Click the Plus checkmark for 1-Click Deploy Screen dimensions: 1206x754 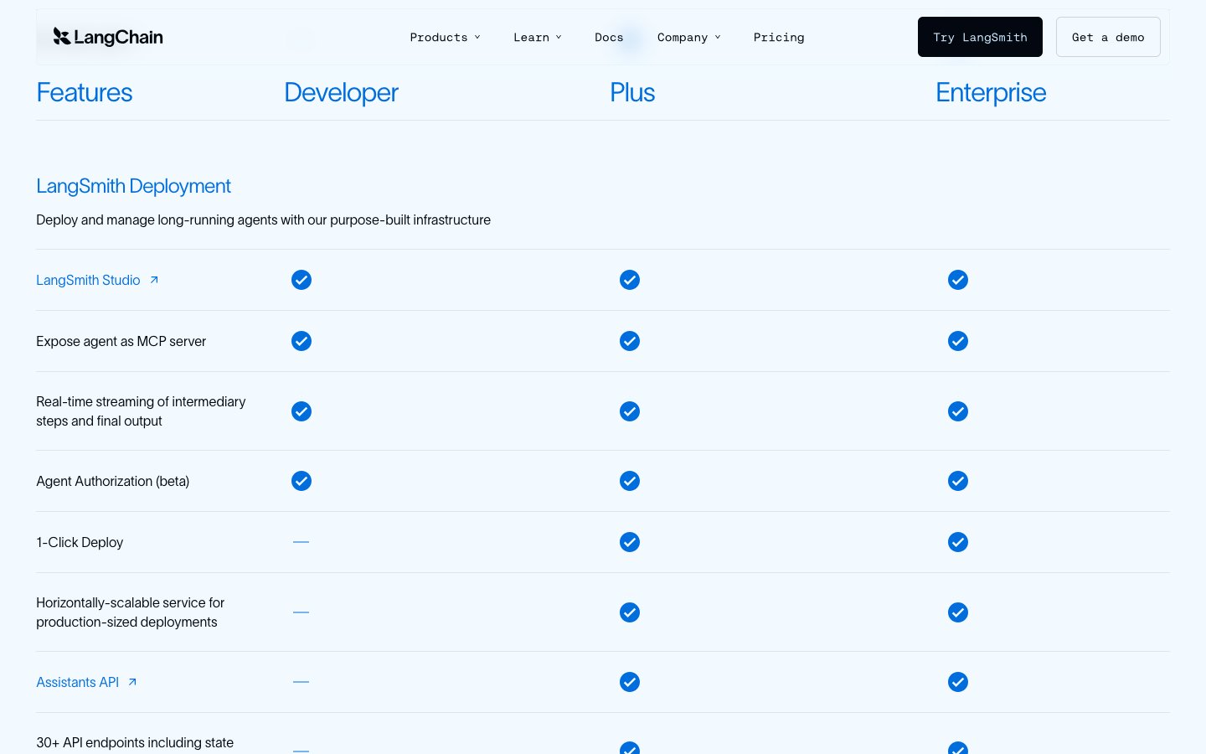point(630,542)
